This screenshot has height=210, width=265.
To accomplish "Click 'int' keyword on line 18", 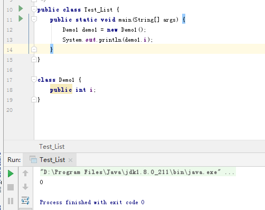I will pos(81,90).
